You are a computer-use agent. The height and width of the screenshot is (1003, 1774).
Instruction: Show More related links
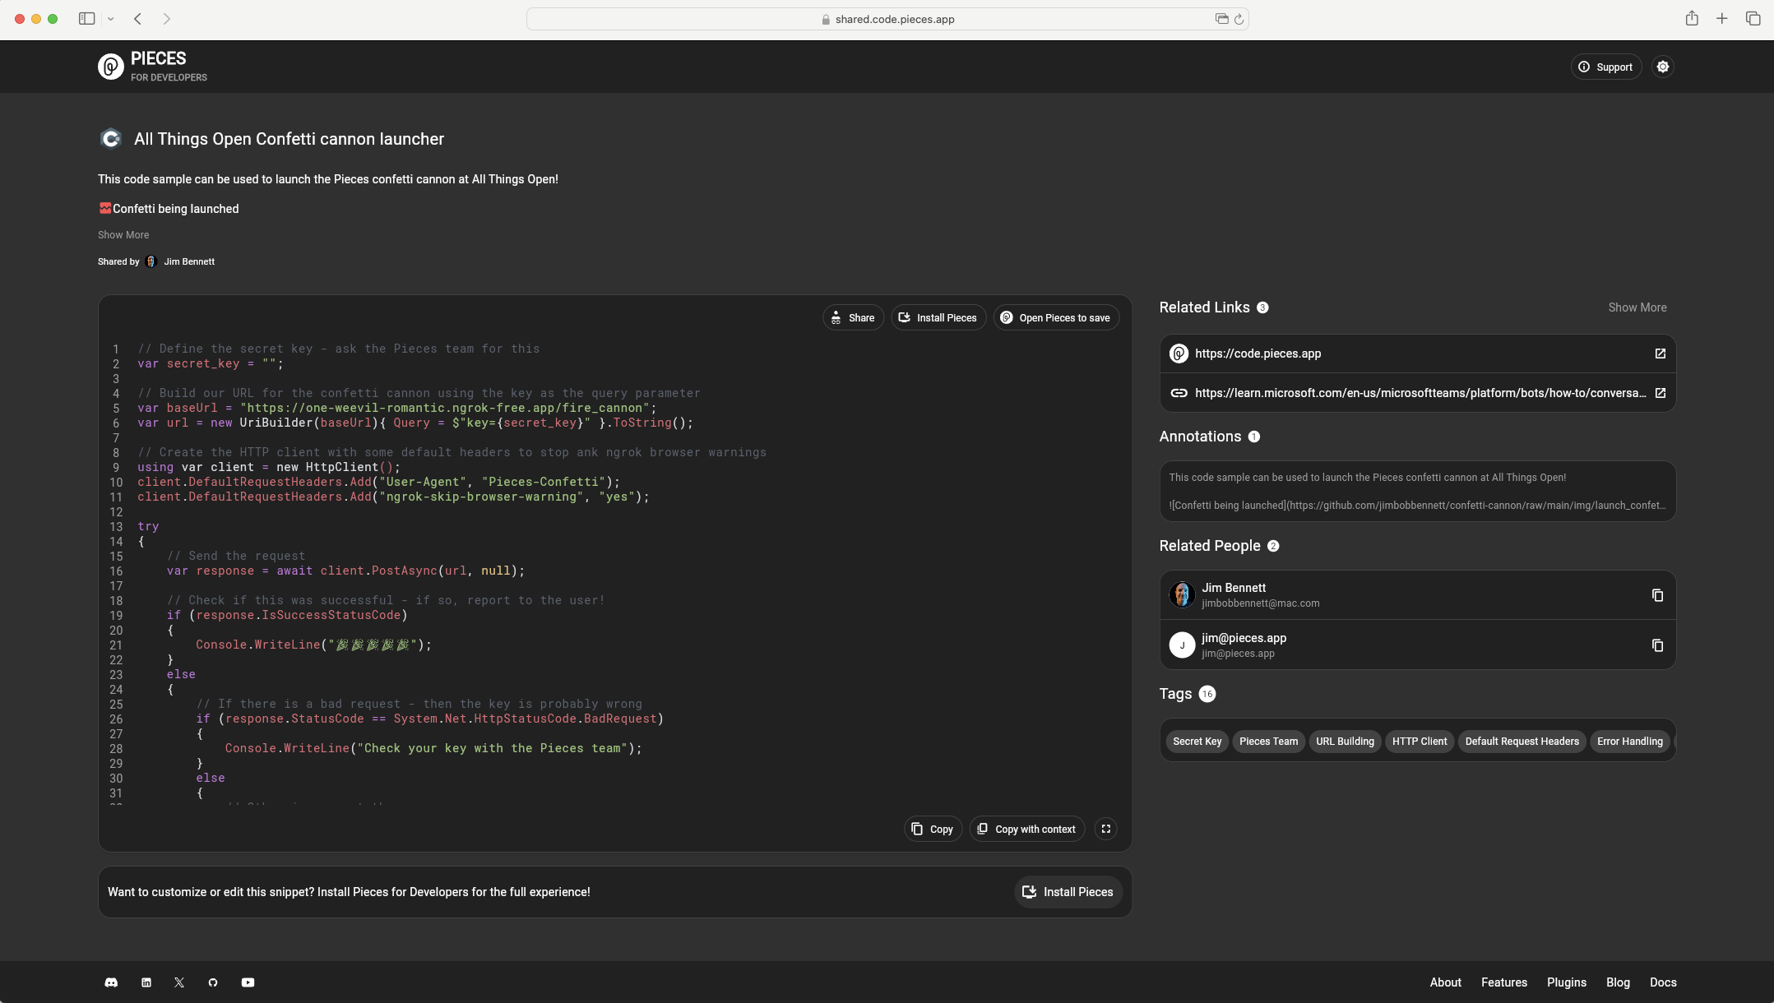pyautogui.click(x=1637, y=307)
